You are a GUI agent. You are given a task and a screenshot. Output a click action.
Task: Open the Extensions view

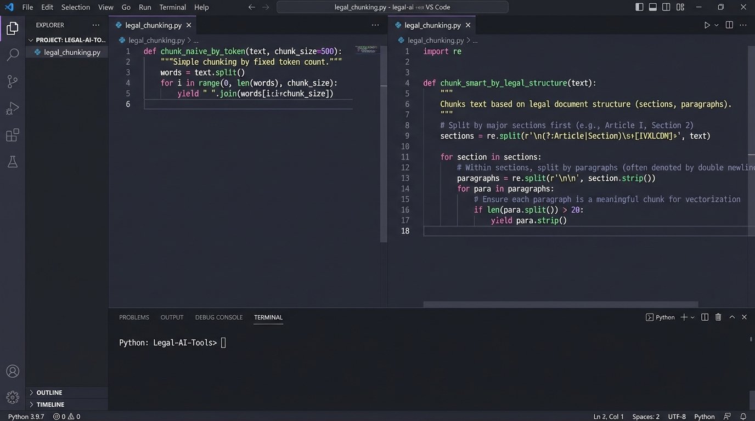tap(12, 135)
